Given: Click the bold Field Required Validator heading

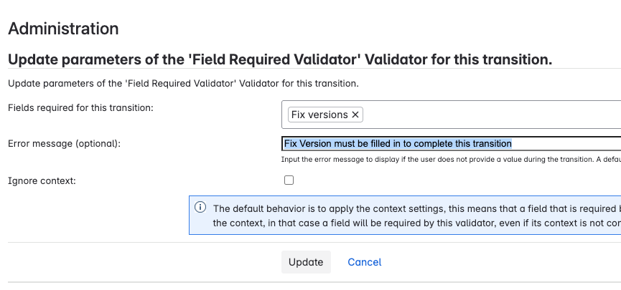Looking at the screenshot, I should tap(280, 59).
